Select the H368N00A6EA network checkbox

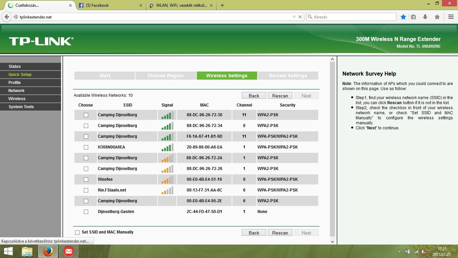tap(86, 147)
